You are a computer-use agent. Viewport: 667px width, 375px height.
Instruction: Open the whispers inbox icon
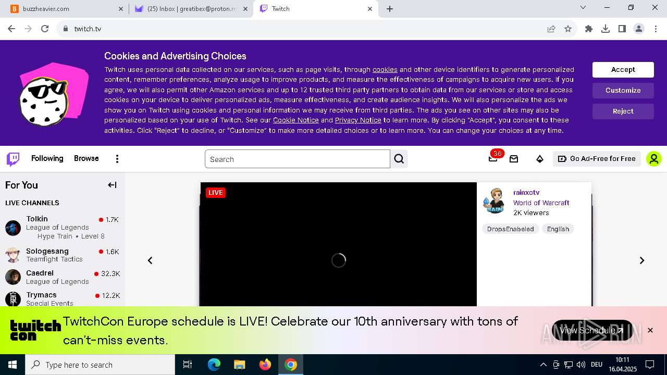click(514, 159)
